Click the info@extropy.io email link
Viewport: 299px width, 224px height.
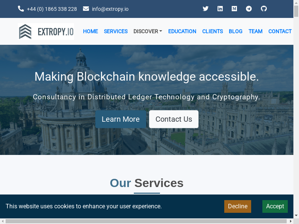110,9
